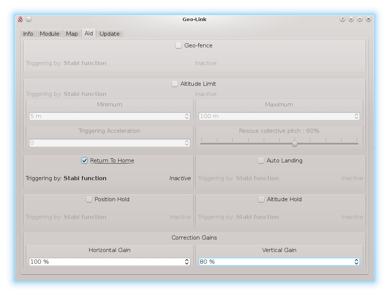Maximize the Geo-Link window
Viewport: 389px width, 296px height.
pyautogui.click(x=360, y=19)
